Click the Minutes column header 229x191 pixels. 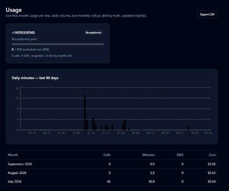[x=148, y=155]
